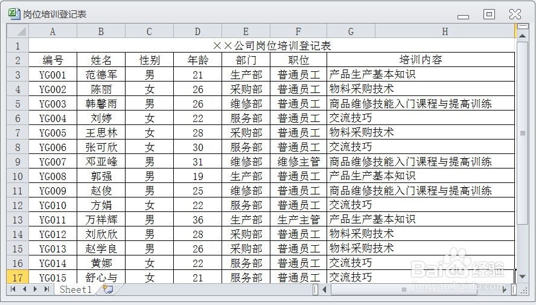Select name cell 万祥辉
Viewport: 536px width, 305px height.
pos(101,219)
